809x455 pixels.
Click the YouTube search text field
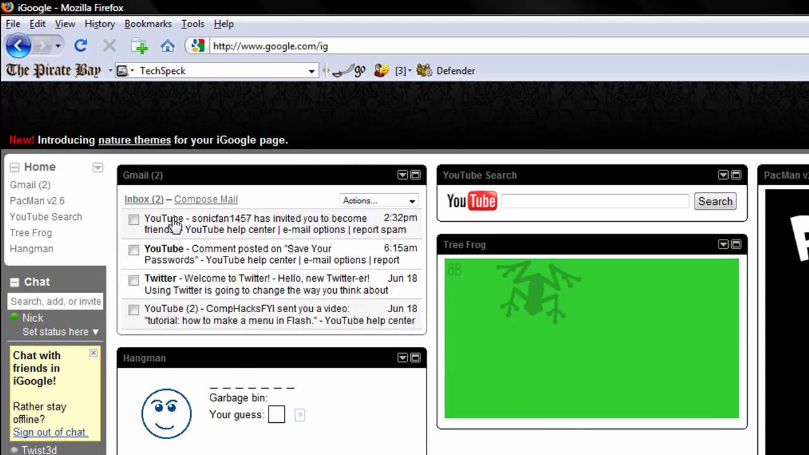(595, 201)
